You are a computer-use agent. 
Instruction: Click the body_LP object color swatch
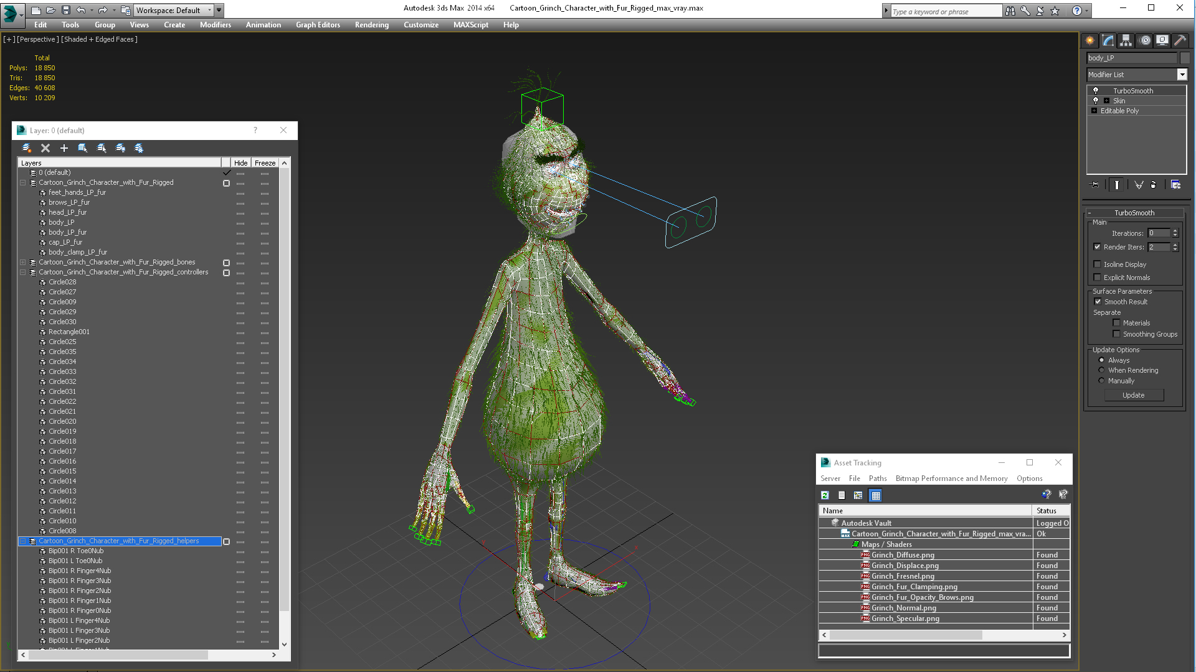point(1185,58)
